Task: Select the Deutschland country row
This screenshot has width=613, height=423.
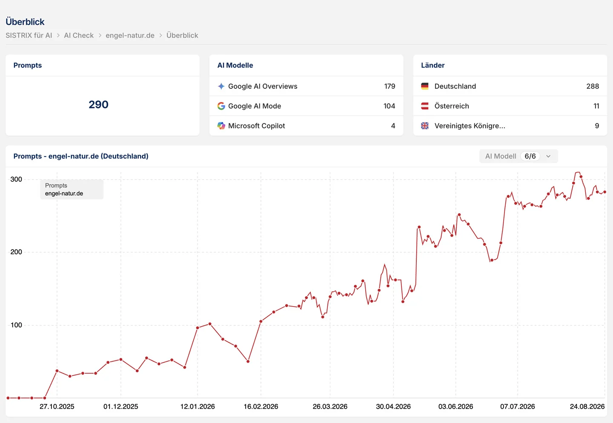Action: coord(510,86)
